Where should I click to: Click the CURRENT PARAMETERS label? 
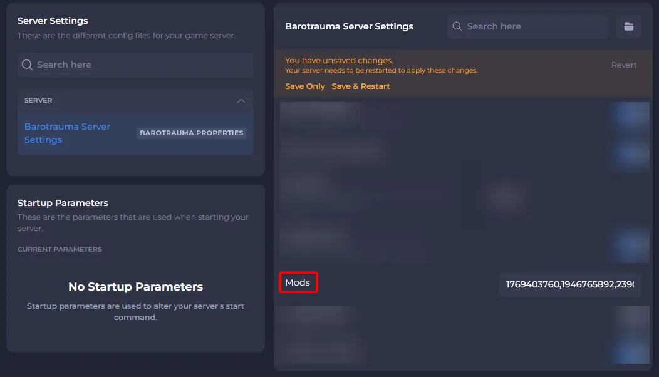point(60,249)
